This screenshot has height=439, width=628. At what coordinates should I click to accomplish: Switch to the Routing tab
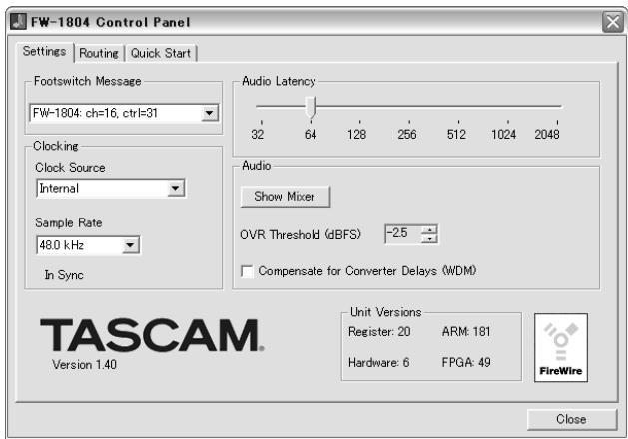99,53
